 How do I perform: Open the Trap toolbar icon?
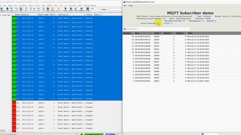tap(76, 9)
